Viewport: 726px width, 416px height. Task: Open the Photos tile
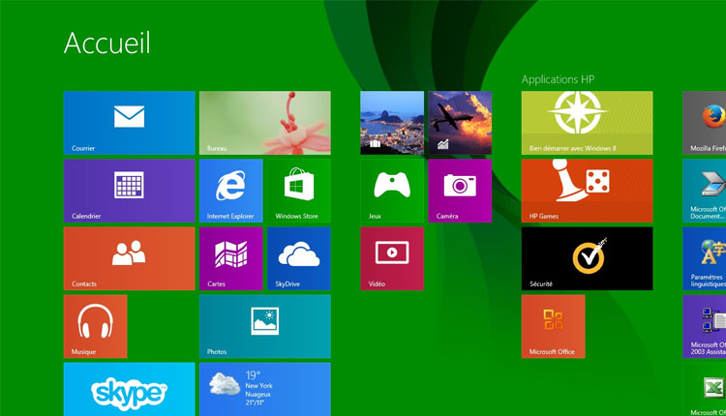point(265,326)
